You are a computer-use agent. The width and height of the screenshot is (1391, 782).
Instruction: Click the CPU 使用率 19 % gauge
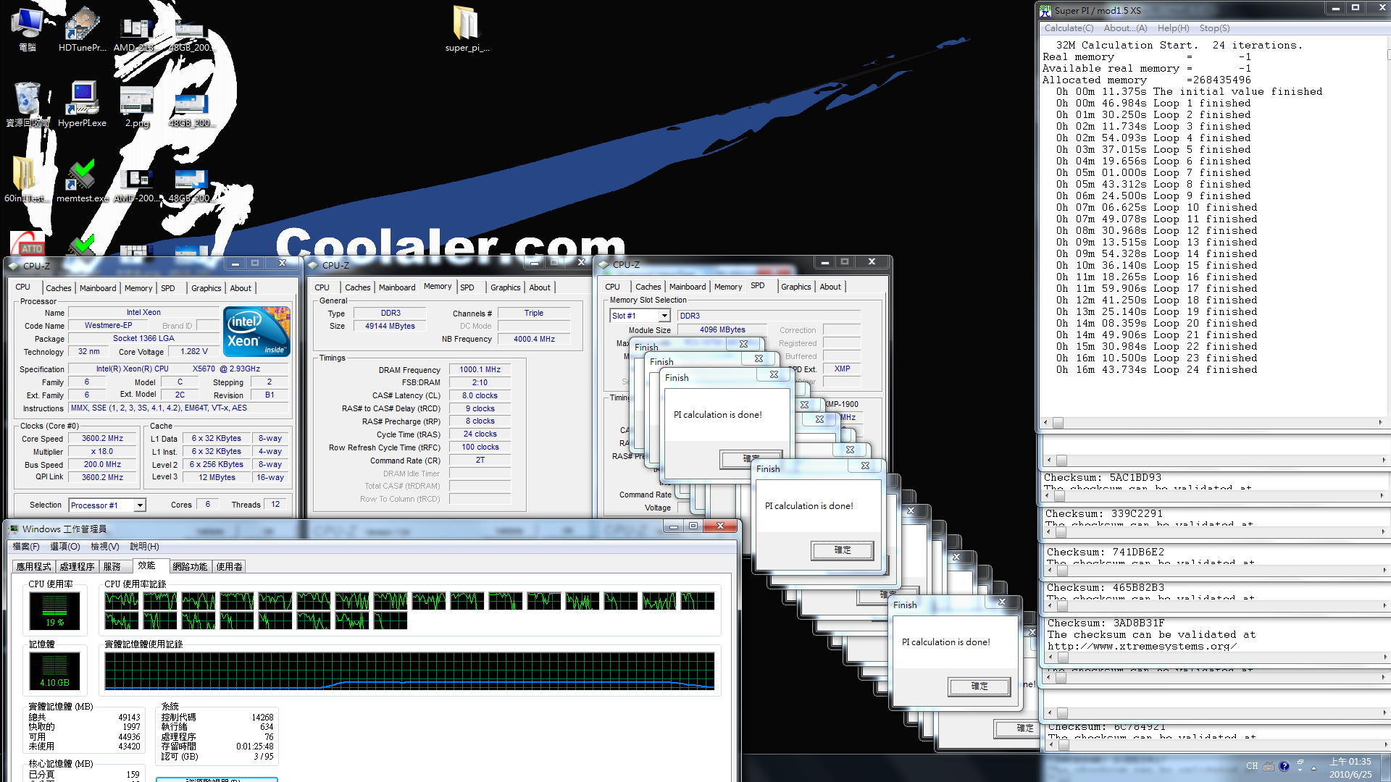point(55,610)
